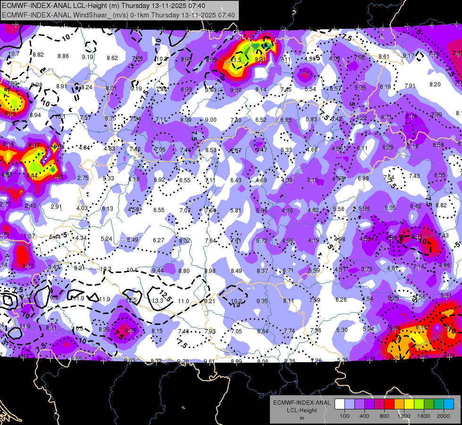Click the wind shear value 2.75
Viewport: 462px width, 425px height.
(x=83, y=178)
